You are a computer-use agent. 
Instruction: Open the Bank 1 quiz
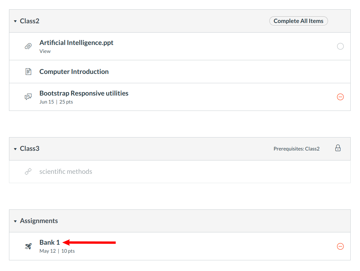pyautogui.click(x=50, y=242)
